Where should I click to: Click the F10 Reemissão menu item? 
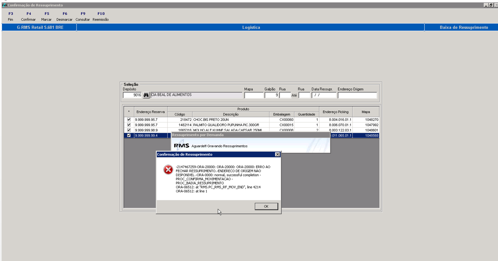101,16
